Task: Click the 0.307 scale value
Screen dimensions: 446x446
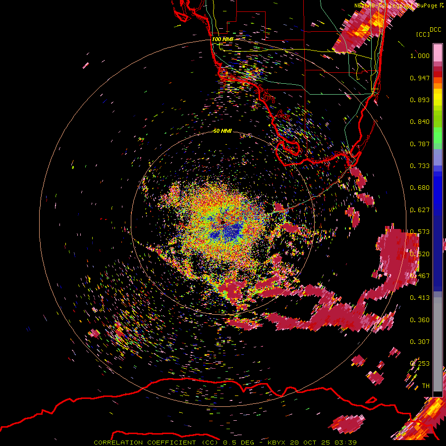Action: (420, 341)
